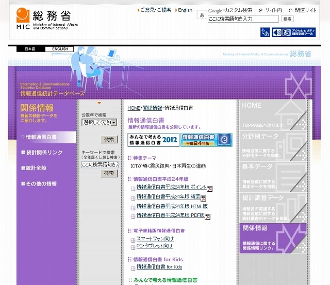Click the Google custom search input field

[x=243, y=19]
